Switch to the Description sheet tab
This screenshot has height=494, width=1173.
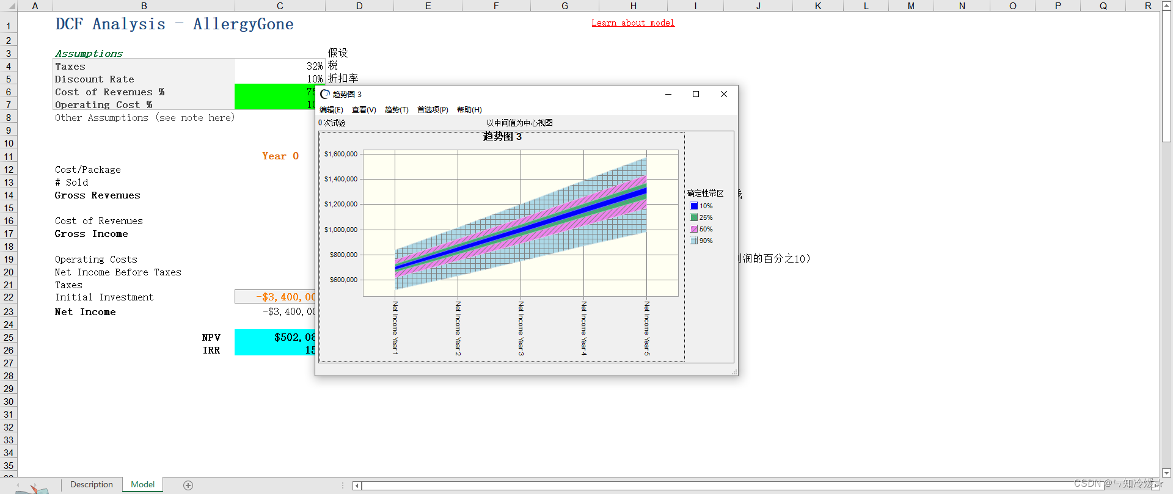[92, 485]
